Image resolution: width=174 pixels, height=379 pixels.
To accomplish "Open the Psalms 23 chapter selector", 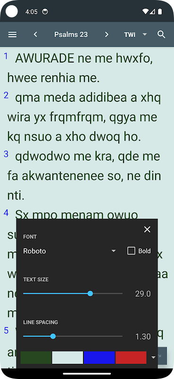I will 71,35.
